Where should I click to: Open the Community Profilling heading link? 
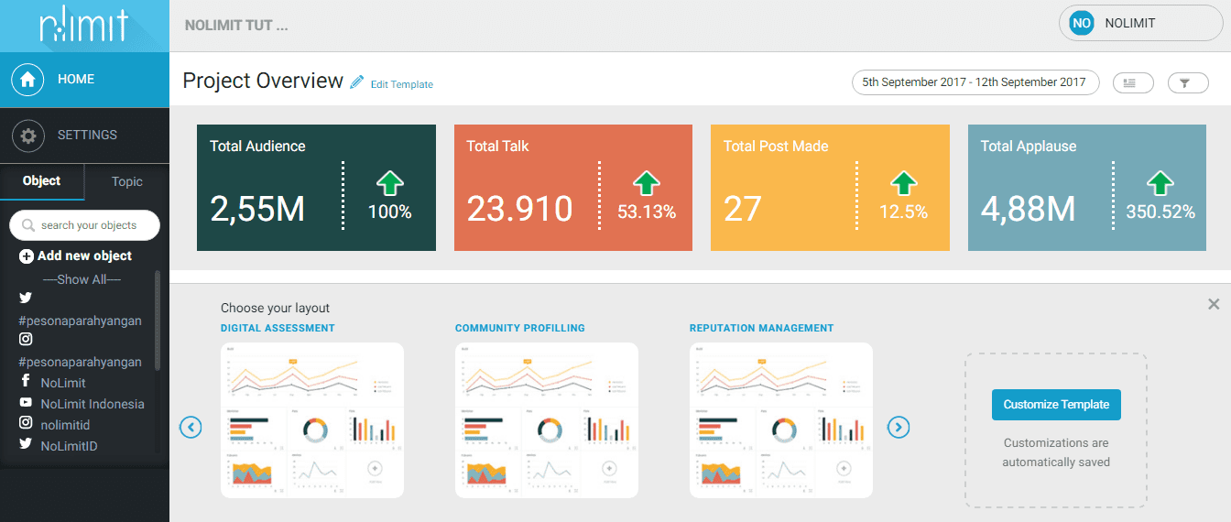coord(520,328)
